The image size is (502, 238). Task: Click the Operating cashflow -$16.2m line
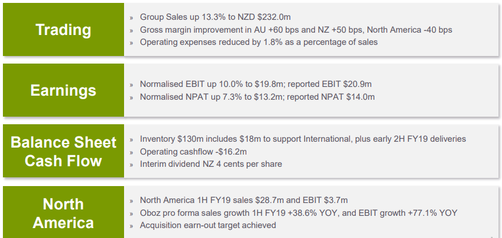[x=193, y=152]
